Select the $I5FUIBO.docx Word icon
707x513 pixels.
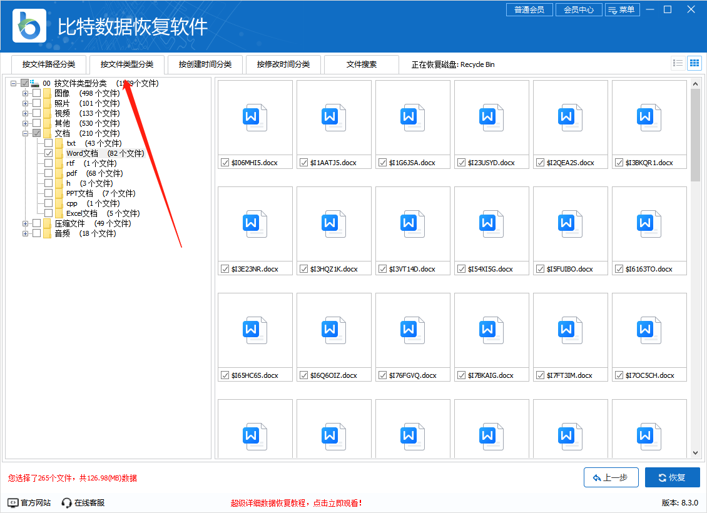[x=571, y=224]
